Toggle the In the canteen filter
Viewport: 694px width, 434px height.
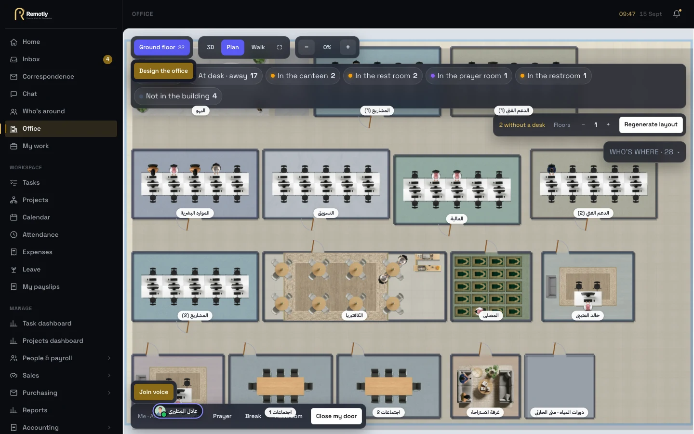[303, 76]
